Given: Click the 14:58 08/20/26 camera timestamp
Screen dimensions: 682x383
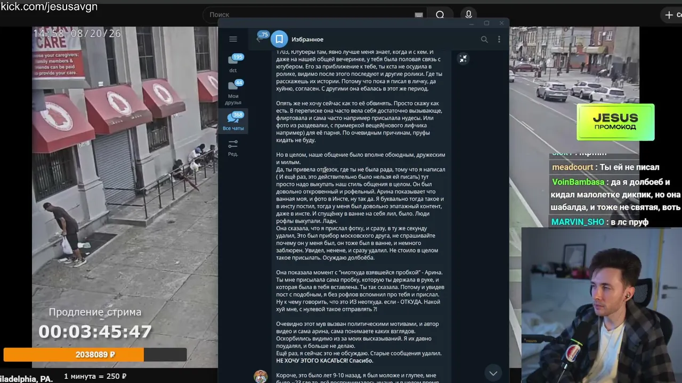Looking at the screenshot, I should [77, 34].
